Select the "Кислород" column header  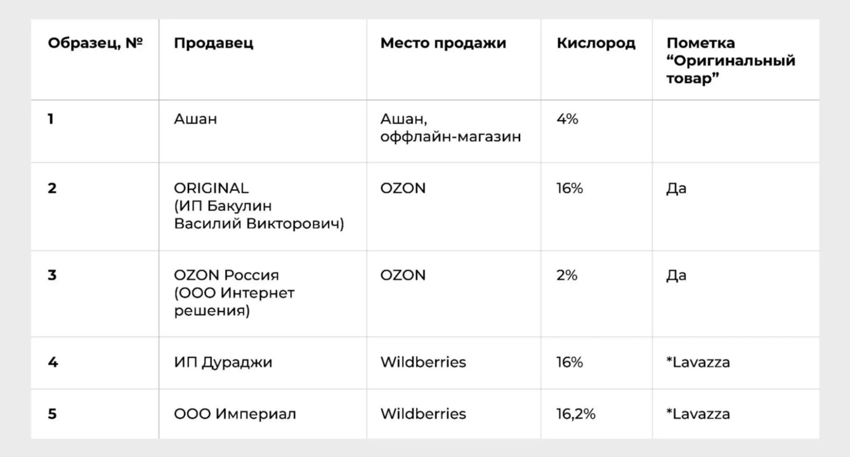point(596,44)
